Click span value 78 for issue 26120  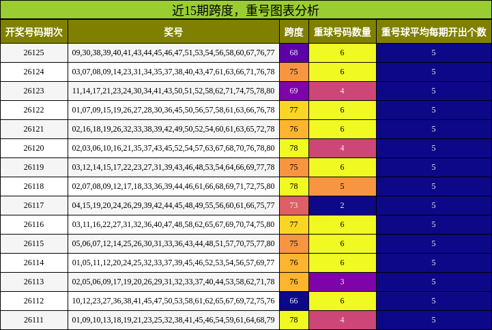click(x=294, y=148)
